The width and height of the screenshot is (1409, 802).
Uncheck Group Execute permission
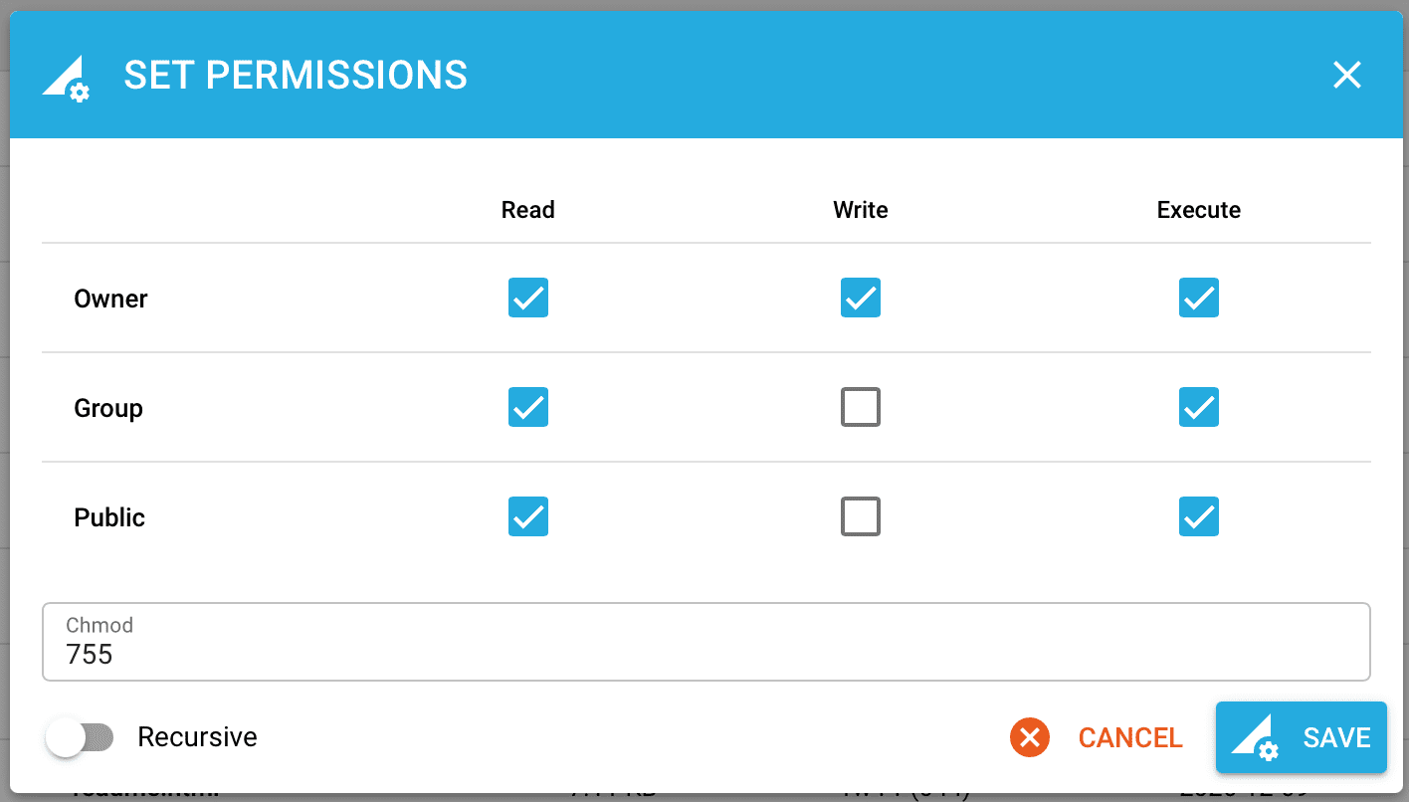click(1199, 407)
